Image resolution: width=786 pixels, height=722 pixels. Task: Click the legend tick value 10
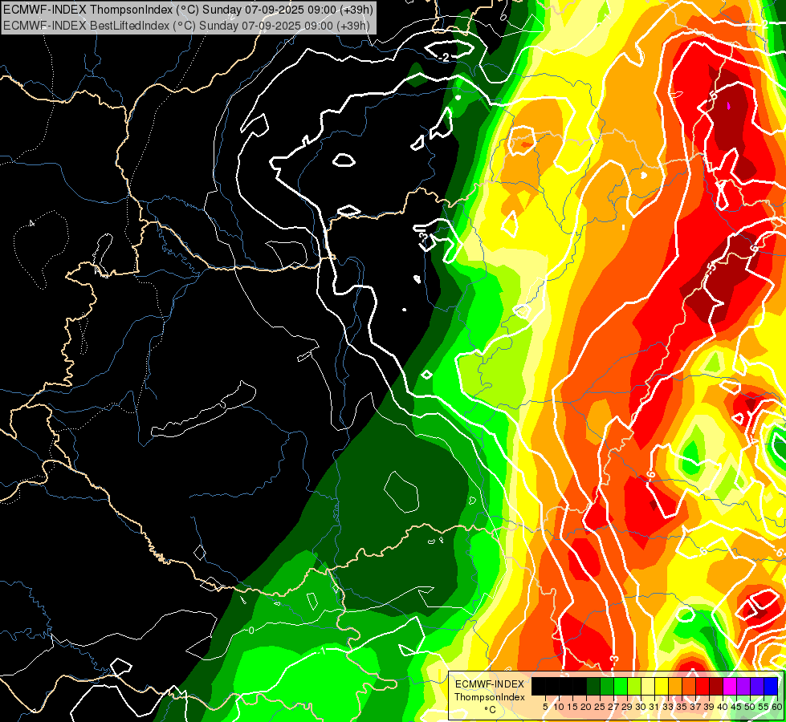pos(559,707)
